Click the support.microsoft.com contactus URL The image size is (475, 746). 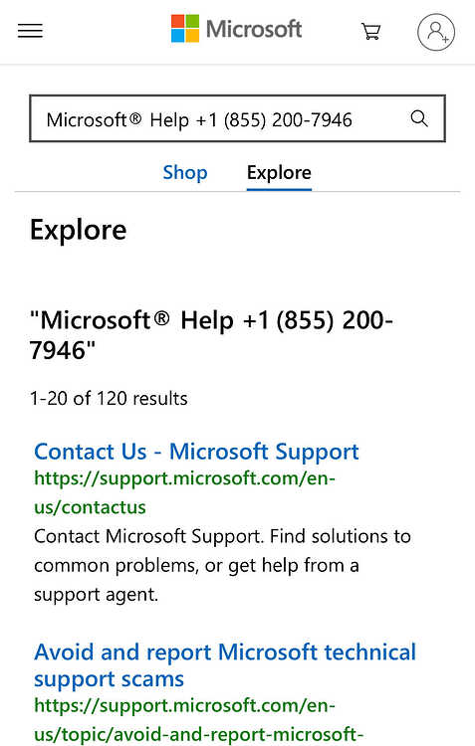pyautogui.click(x=184, y=492)
